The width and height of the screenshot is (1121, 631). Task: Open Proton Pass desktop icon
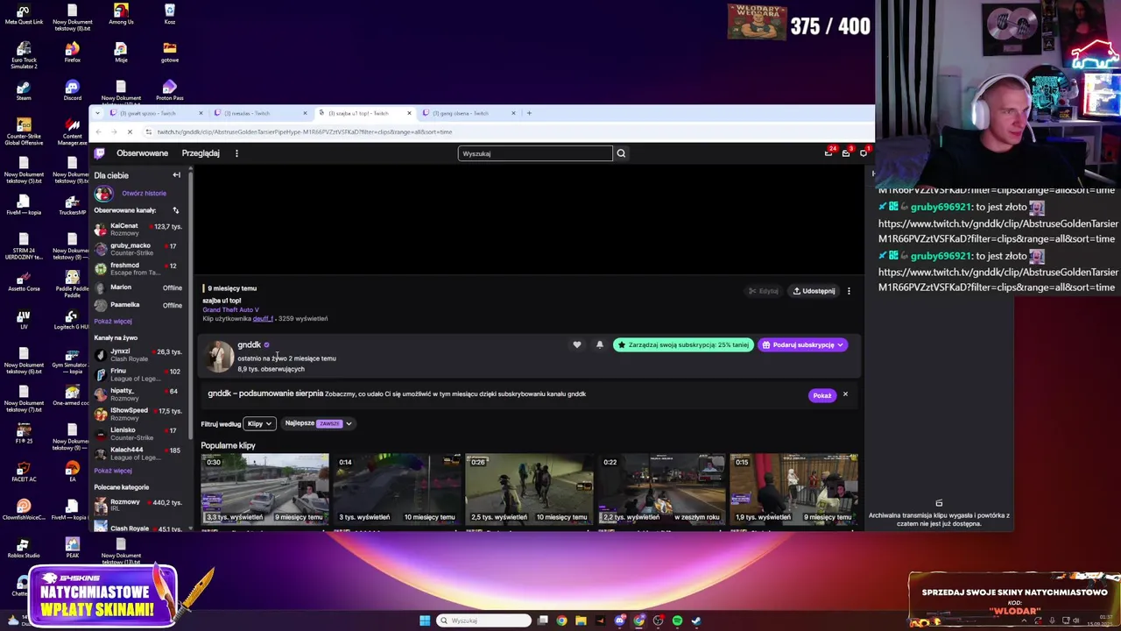(x=169, y=89)
